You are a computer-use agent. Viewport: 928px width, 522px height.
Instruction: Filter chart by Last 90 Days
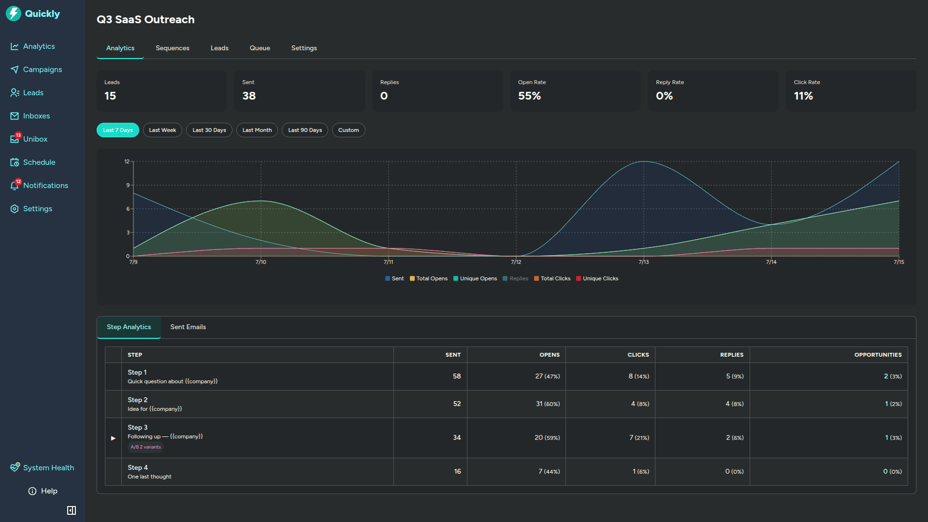point(305,130)
